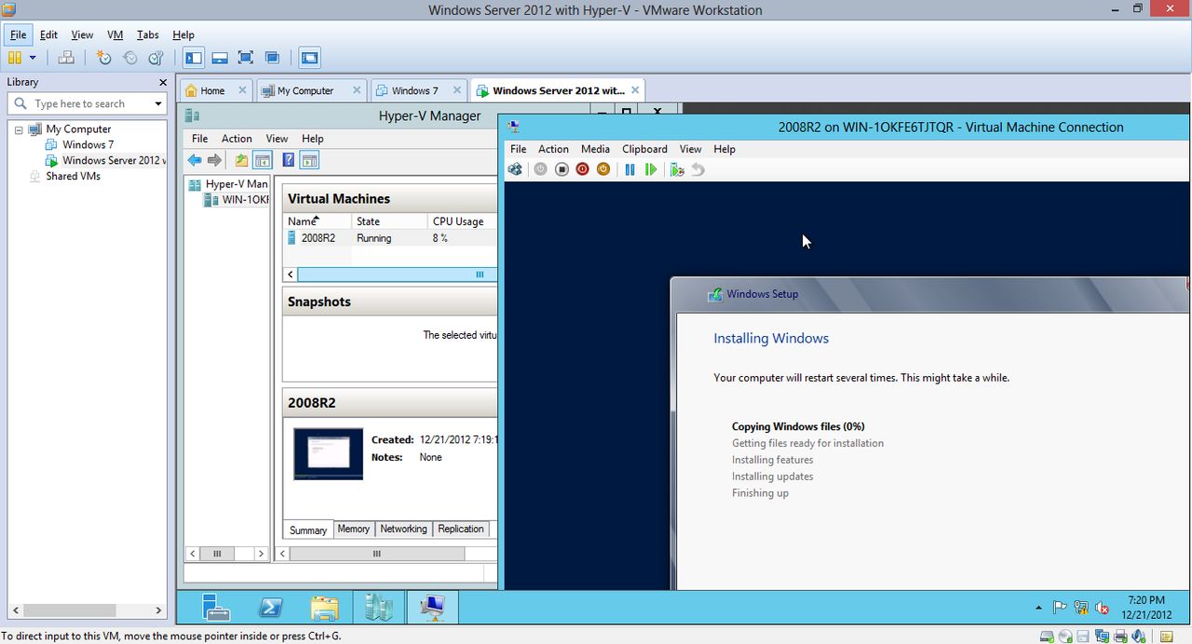
Task: Click up one level folder icon
Action: (242, 160)
